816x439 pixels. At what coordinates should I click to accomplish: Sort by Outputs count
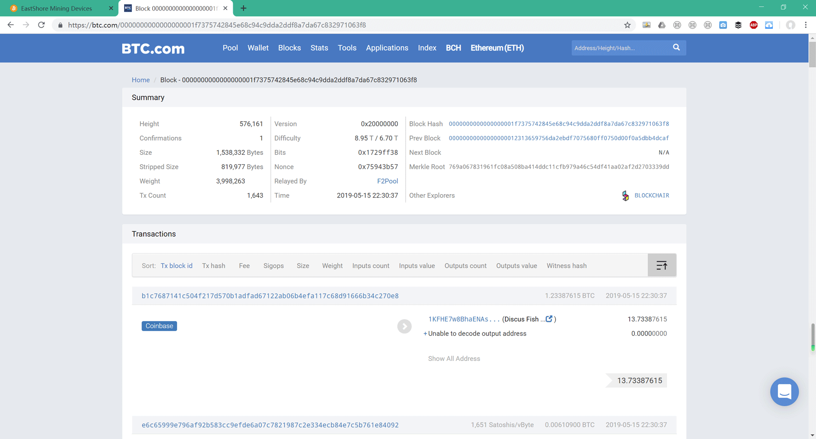[465, 266]
